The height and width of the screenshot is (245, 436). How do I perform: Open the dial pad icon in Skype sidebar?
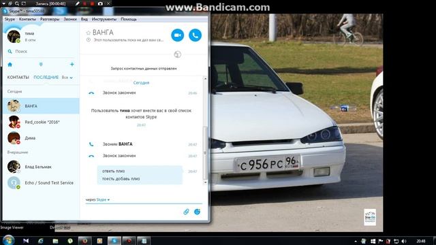41,65
